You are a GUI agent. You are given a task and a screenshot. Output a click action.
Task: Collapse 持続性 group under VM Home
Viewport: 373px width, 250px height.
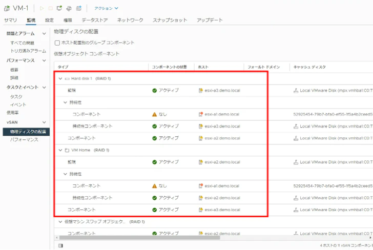(65, 174)
